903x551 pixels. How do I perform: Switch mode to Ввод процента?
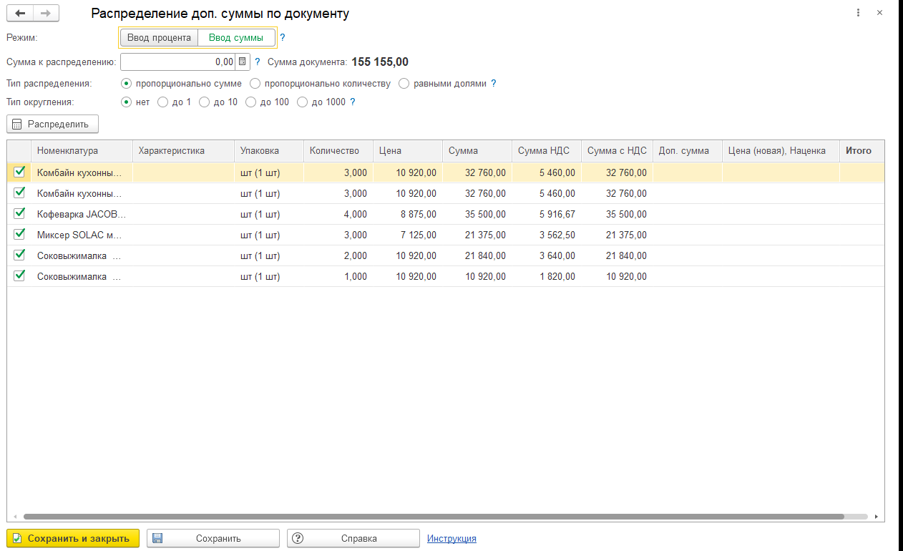(x=159, y=38)
